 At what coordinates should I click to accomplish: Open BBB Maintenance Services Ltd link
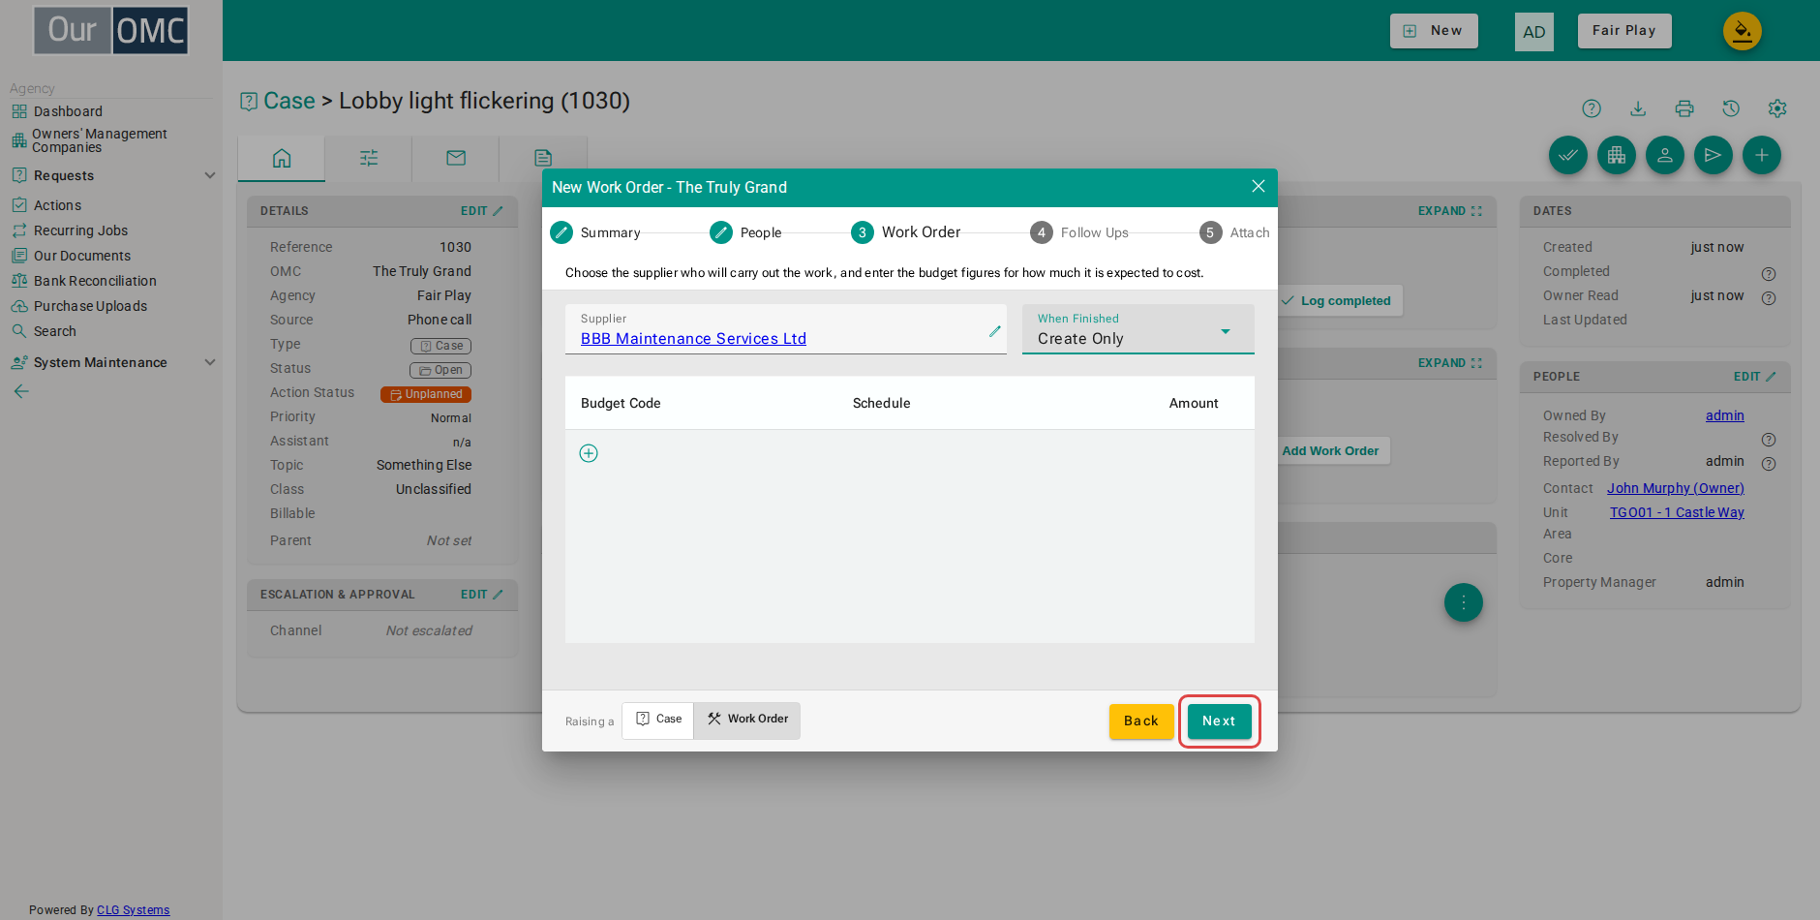693,339
